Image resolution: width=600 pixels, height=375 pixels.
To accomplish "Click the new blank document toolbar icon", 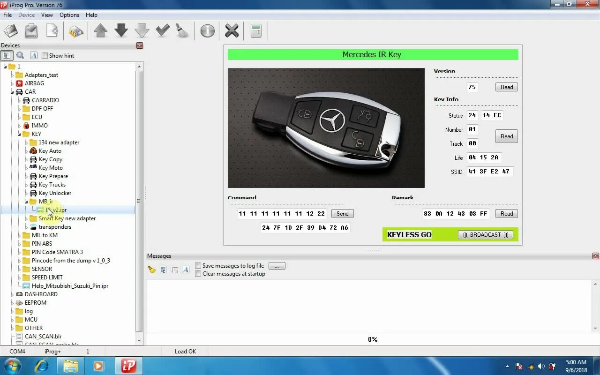I will tap(52, 31).
